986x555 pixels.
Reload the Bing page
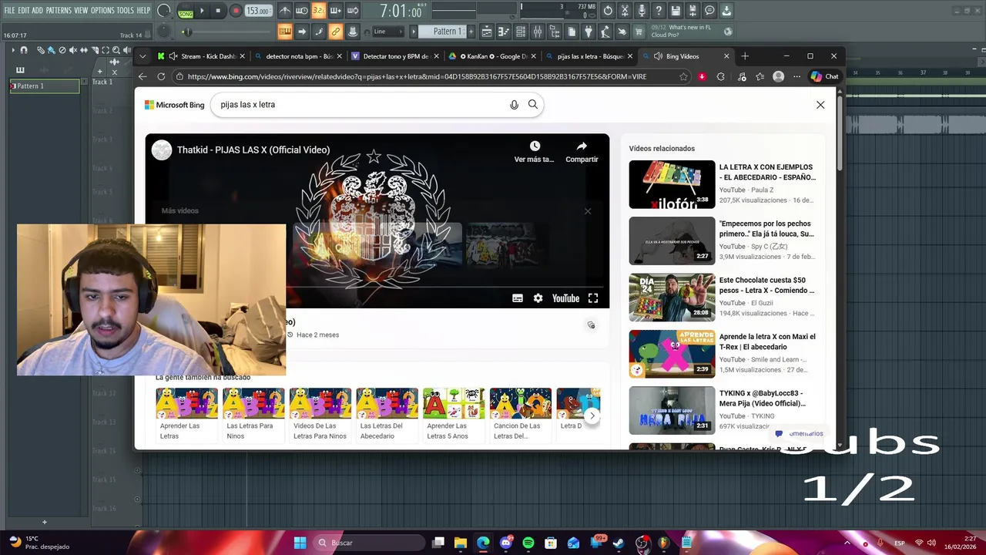[161, 76]
